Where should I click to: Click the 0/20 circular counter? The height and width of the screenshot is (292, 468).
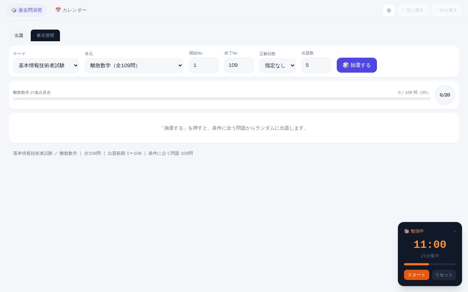point(445,95)
